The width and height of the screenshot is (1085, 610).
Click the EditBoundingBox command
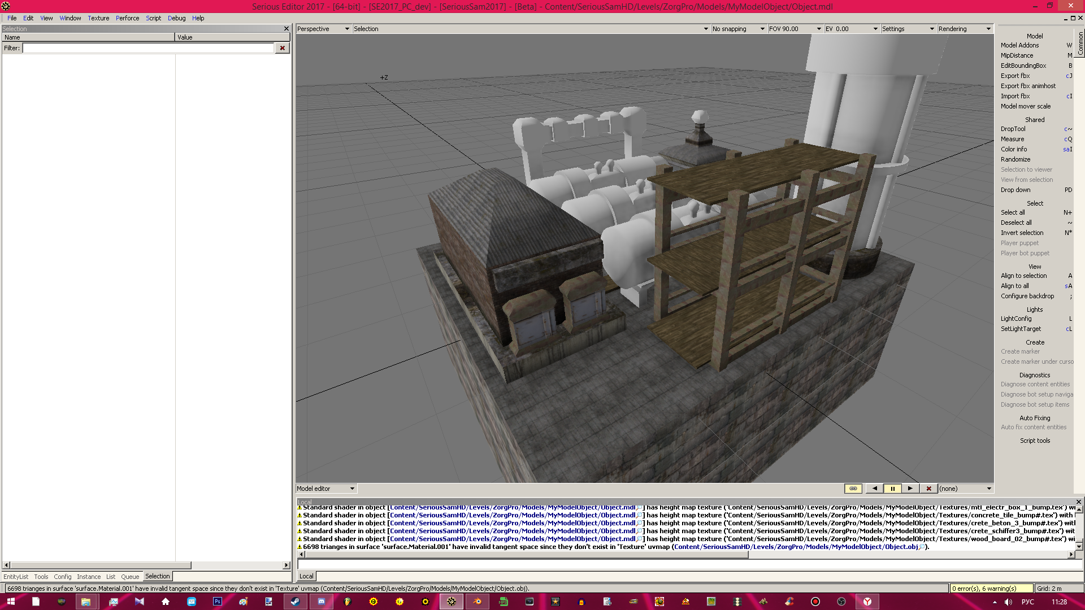(1023, 66)
